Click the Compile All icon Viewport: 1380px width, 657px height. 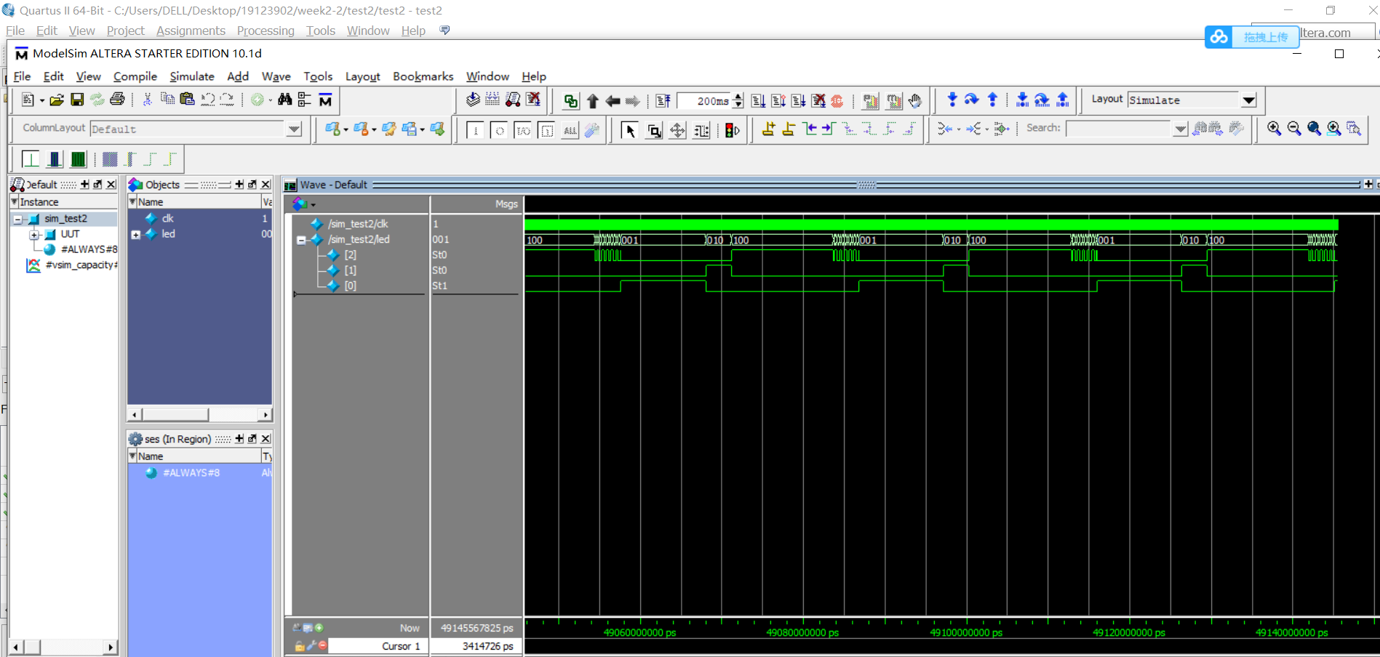click(492, 100)
